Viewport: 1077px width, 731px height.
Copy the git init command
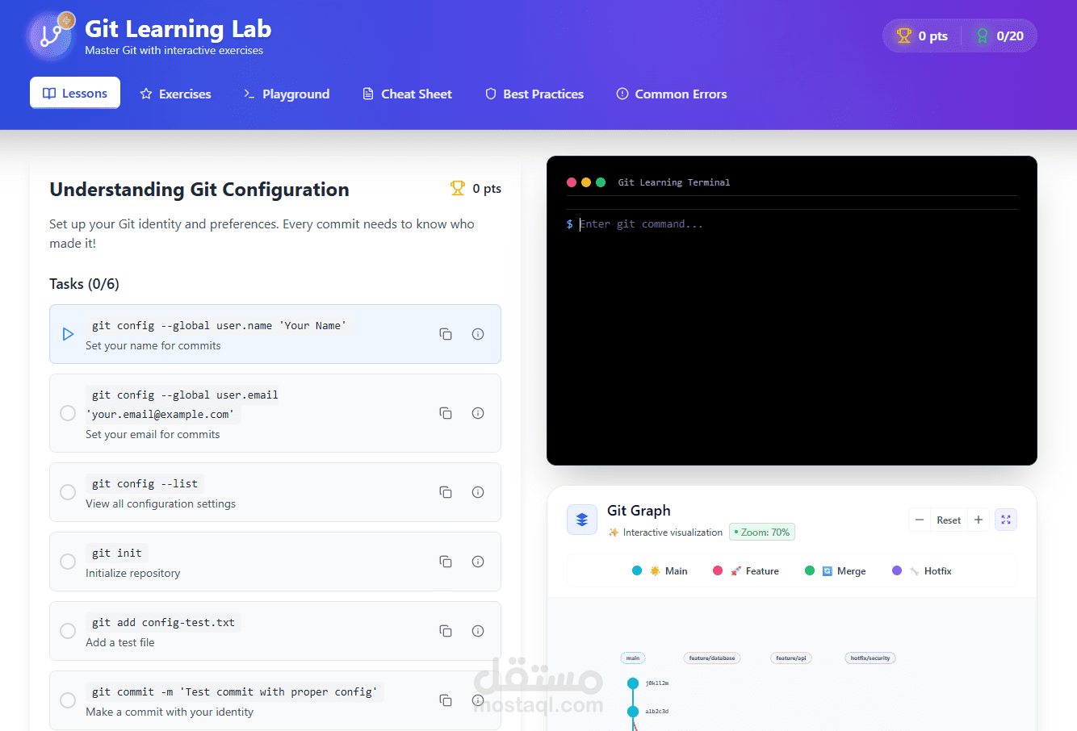pos(446,562)
